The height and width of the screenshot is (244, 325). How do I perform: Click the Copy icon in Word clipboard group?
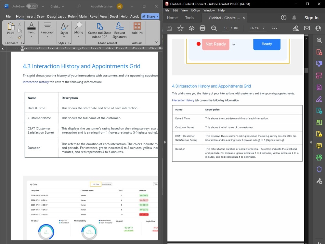(20, 31)
